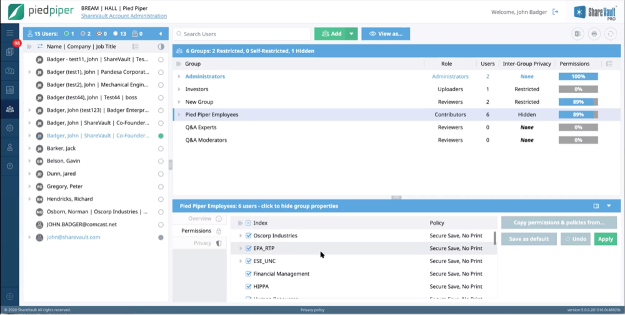Open the hamburger menu in the left sidebar

pos(10,32)
